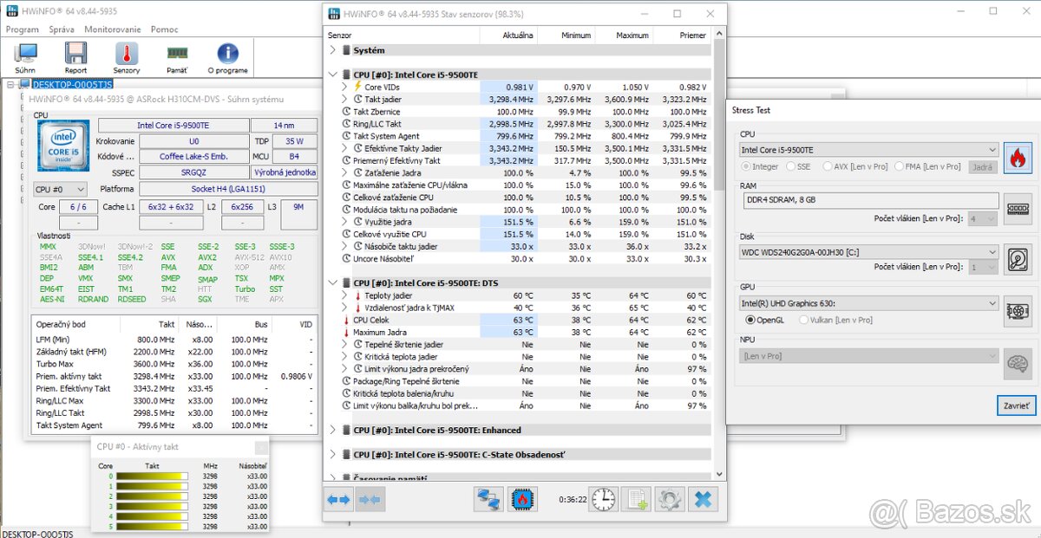Open the Pomoc menu
The width and height of the screenshot is (1041, 538).
[x=164, y=29]
